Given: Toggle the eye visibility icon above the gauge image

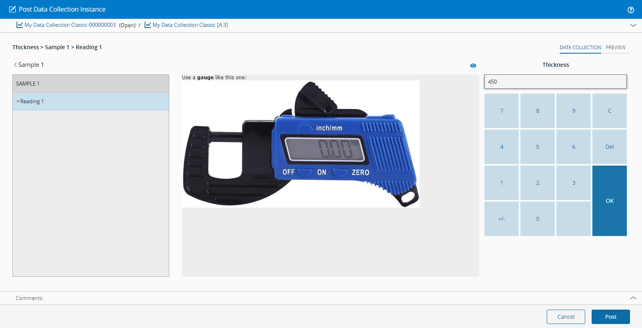Looking at the screenshot, I should tap(473, 66).
